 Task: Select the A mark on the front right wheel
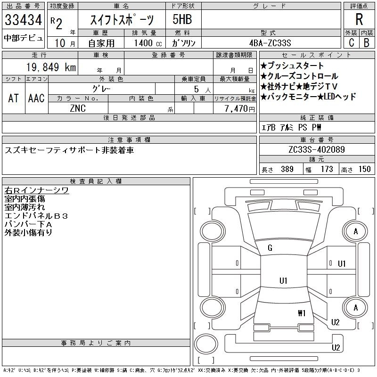click(356, 231)
